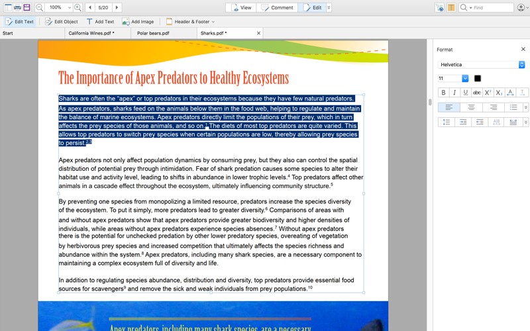Choose the Add Text tool
Viewport: 530px width, 331px height.
tap(100, 22)
